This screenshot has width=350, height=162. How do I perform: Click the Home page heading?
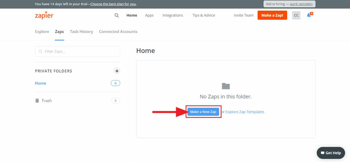[x=145, y=51]
